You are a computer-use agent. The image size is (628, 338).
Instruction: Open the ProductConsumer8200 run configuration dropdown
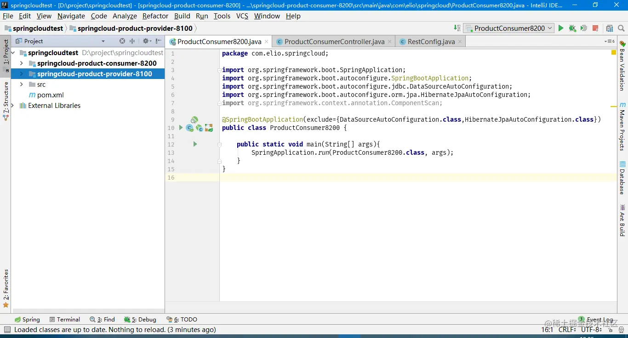click(508, 28)
